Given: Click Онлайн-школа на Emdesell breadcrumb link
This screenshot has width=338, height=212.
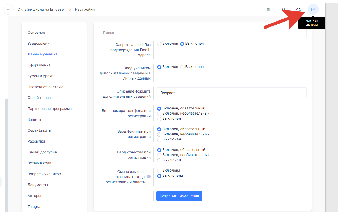Looking at the screenshot, I should (x=42, y=9).
